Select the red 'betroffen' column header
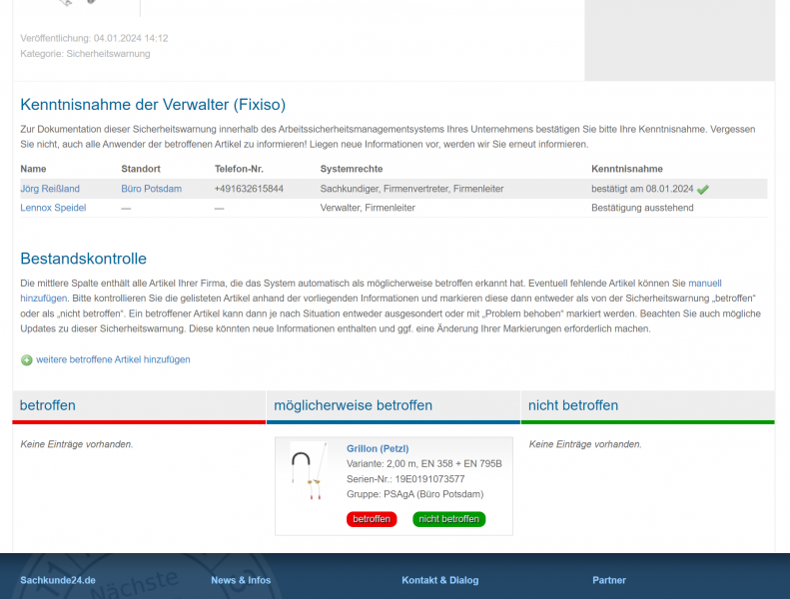This screenshot has width=790, height=599. 48,405
